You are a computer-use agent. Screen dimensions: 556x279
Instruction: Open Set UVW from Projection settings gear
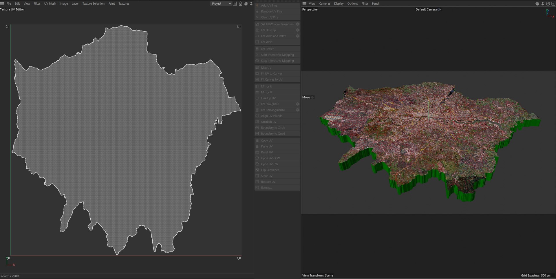click(x=298, y=24)
